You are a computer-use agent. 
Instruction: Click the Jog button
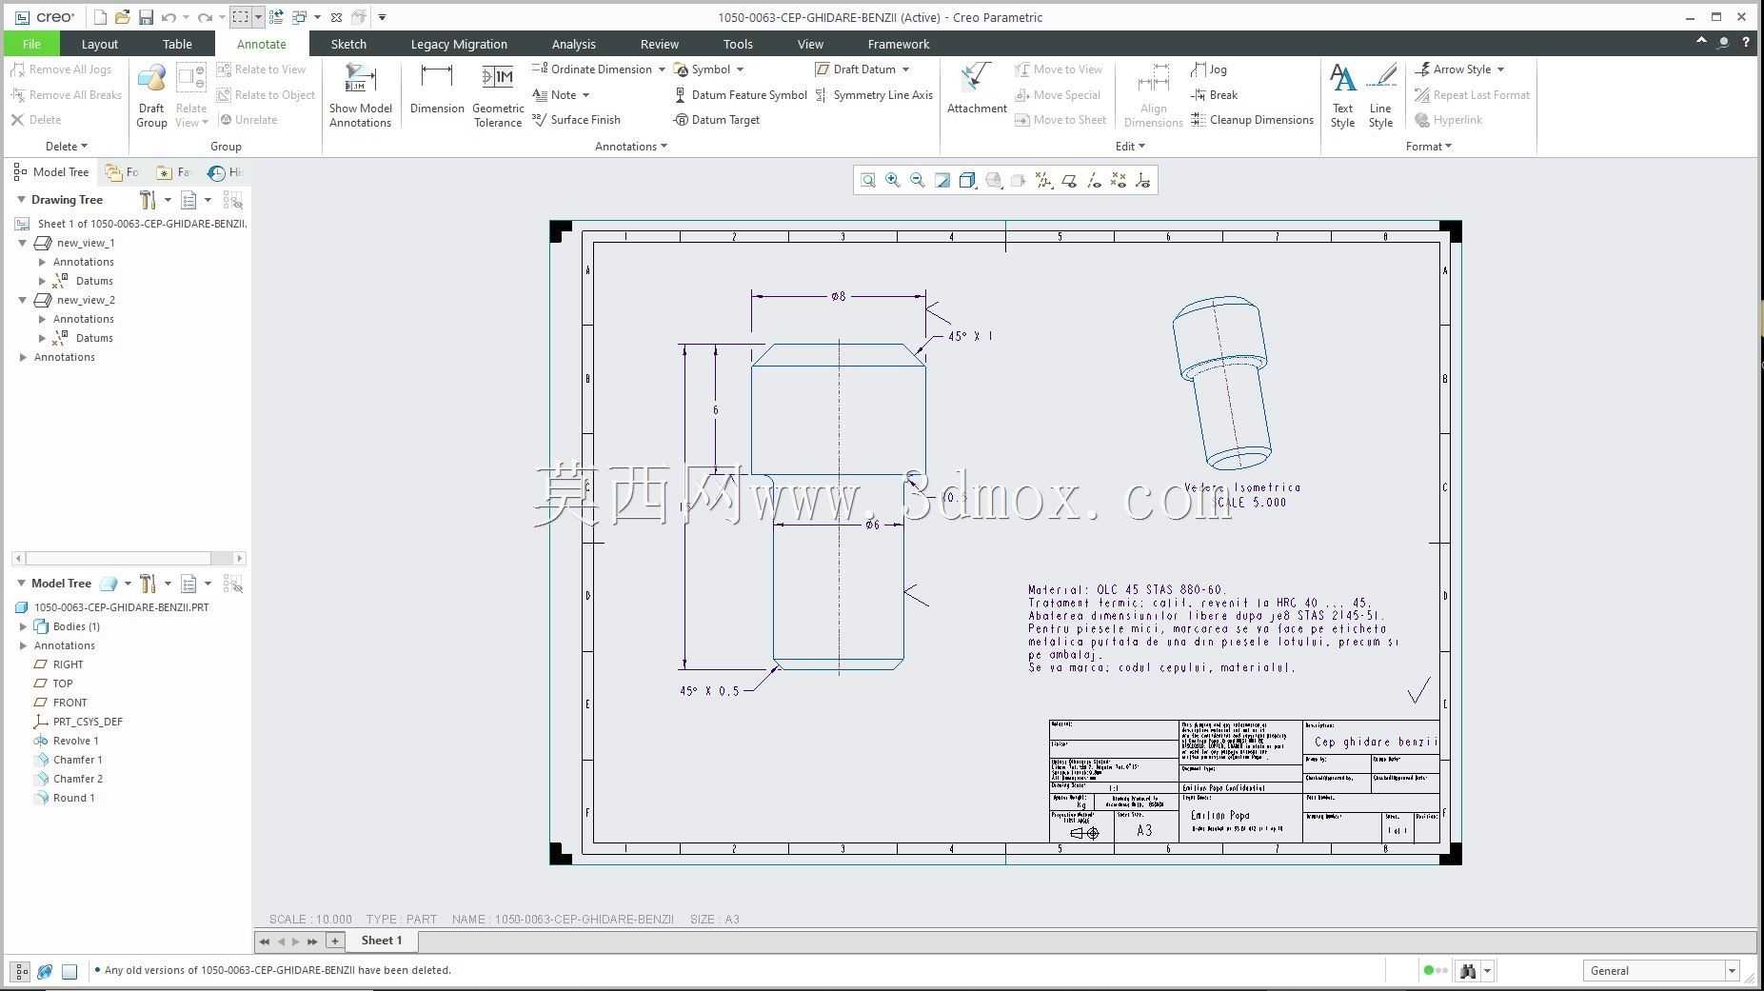point(1209,69)
